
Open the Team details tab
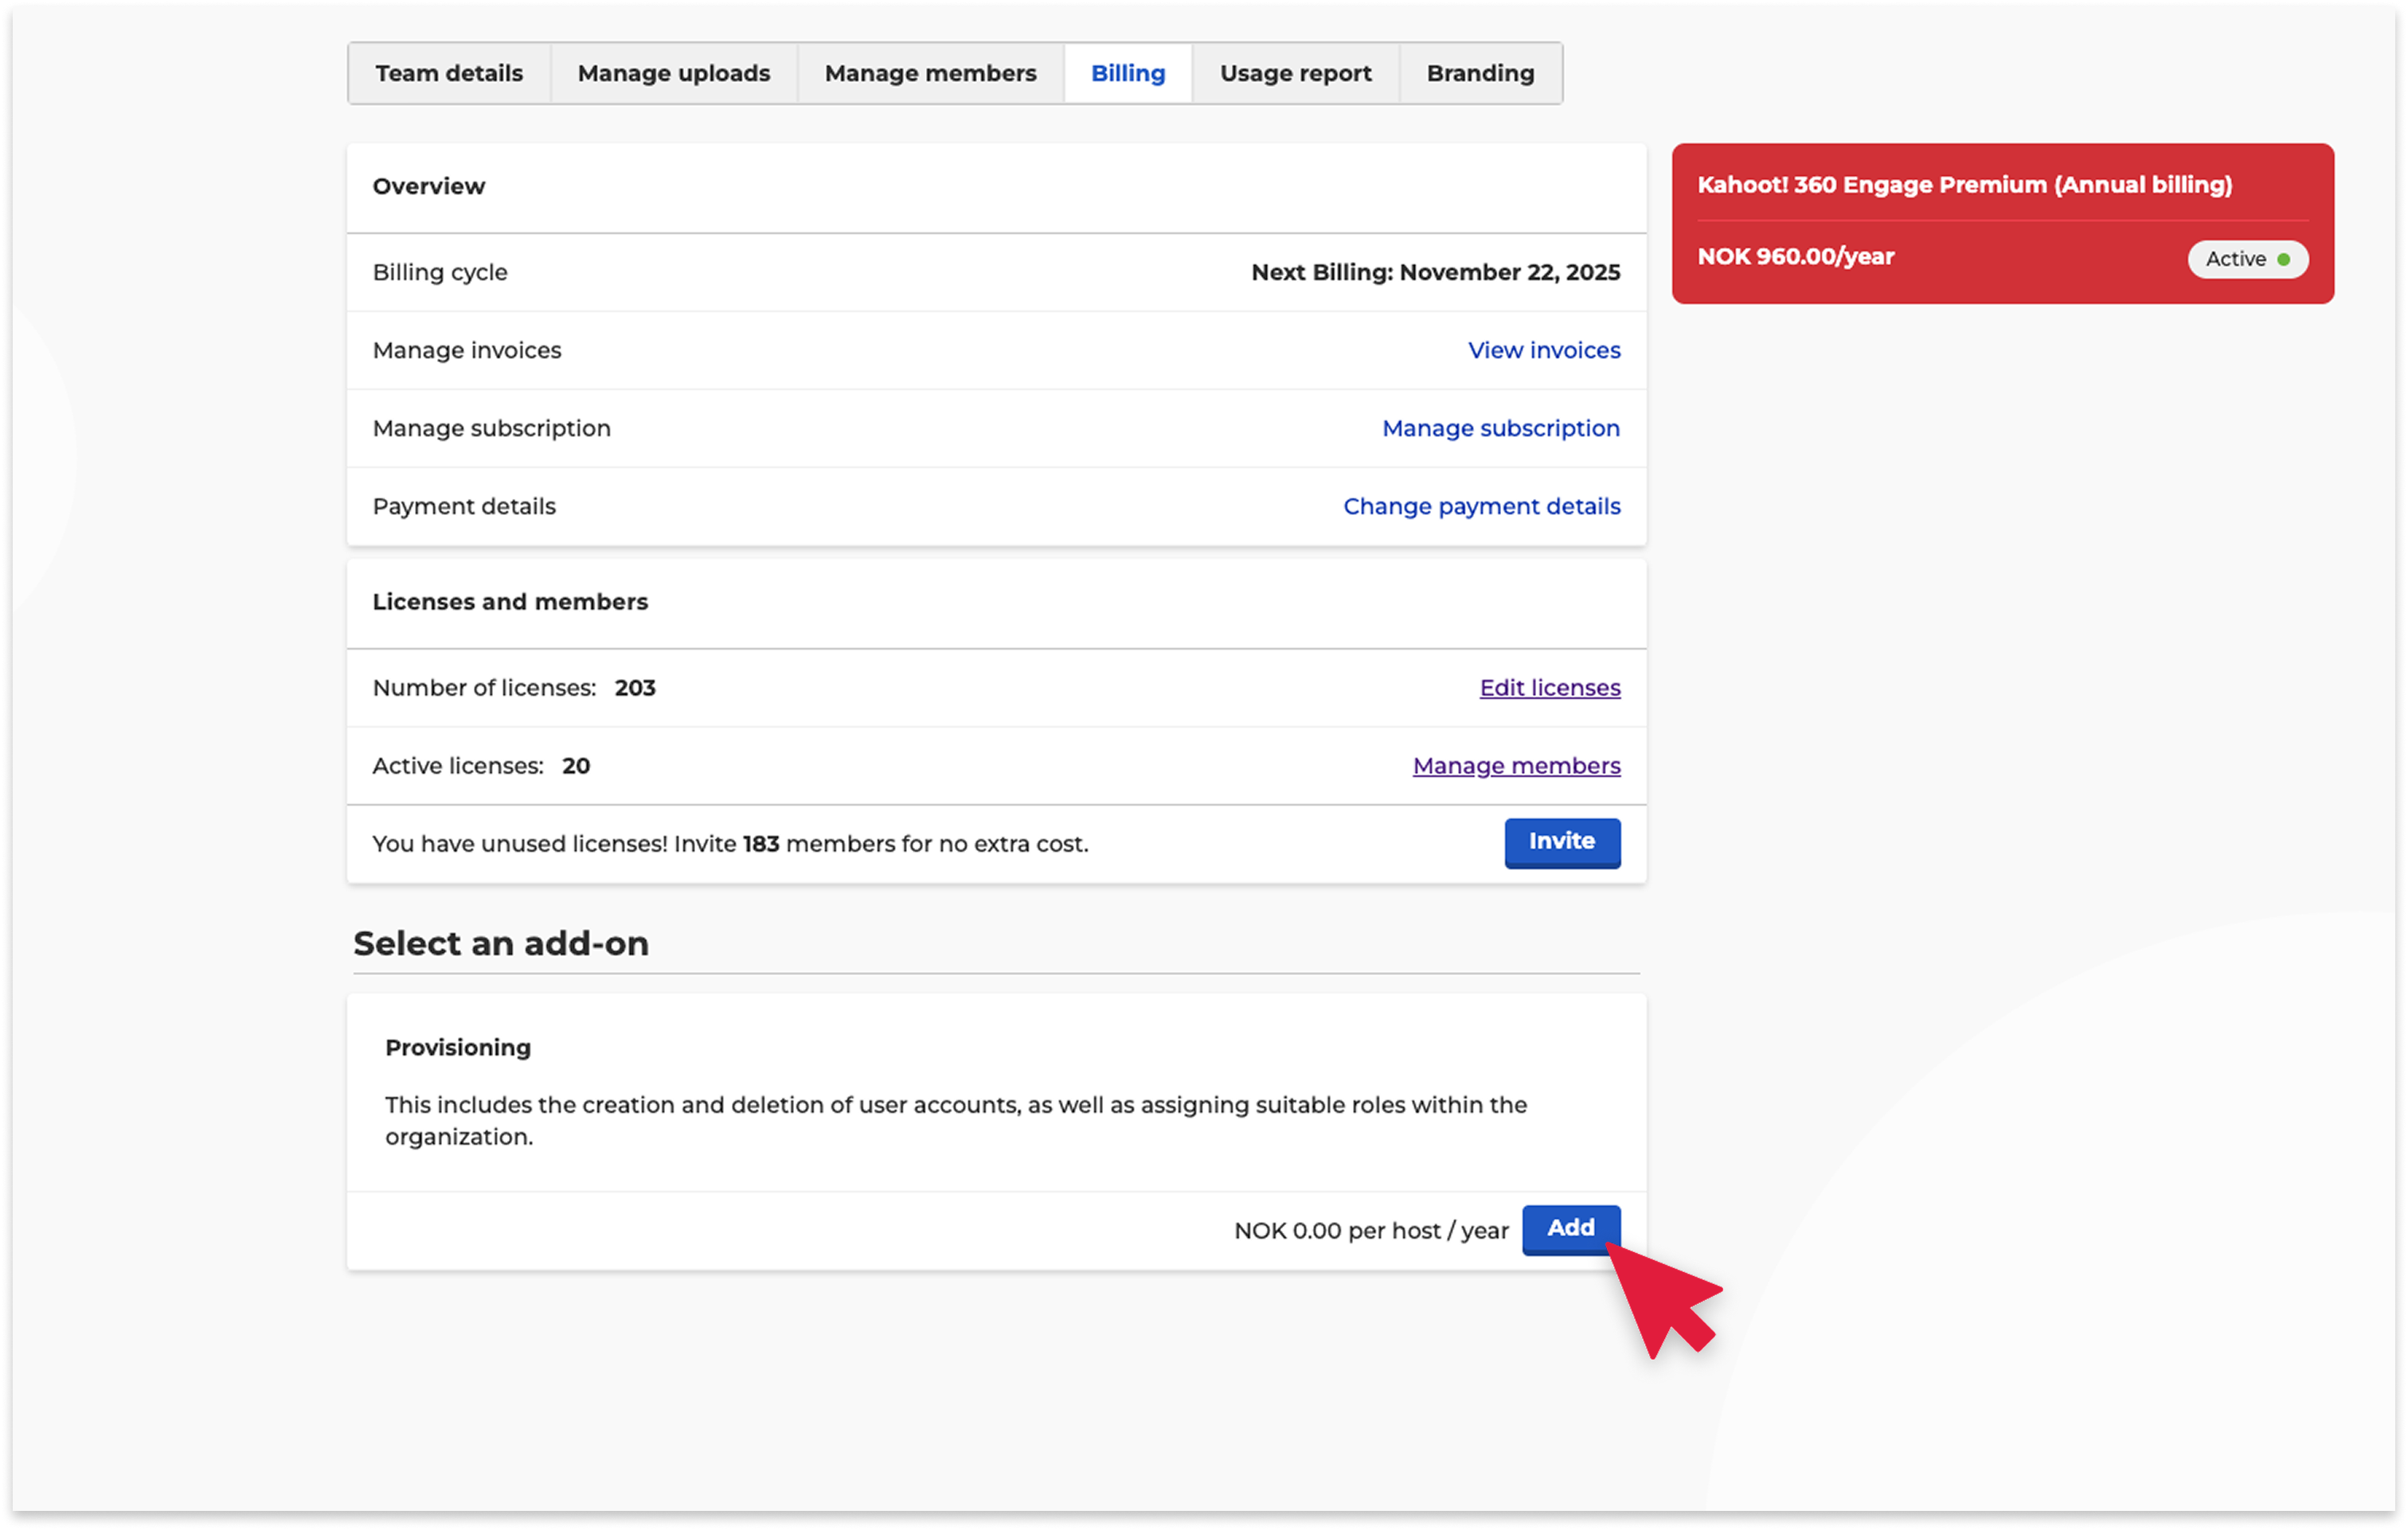[449, 73]
